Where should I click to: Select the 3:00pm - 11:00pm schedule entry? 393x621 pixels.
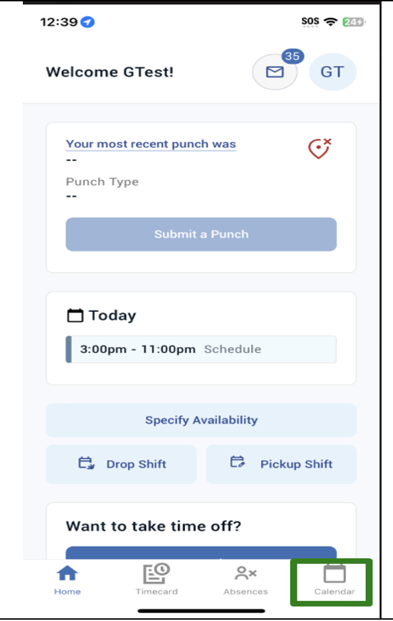click(x=201, y=350)
